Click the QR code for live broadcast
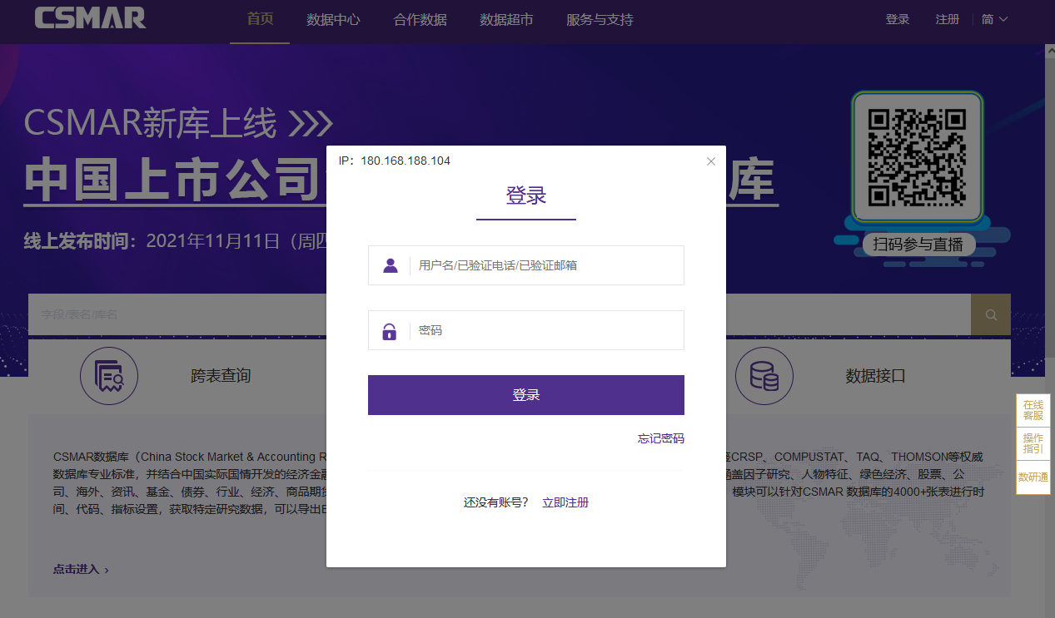1055x618 pixels. click(916, 158)
